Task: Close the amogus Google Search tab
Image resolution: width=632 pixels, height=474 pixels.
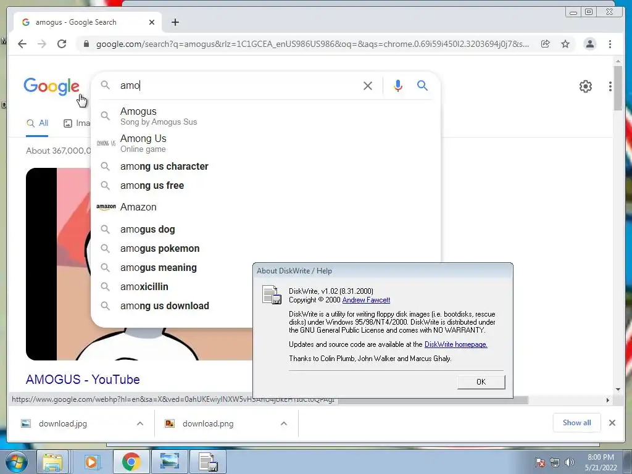Action: pos(152,22)
